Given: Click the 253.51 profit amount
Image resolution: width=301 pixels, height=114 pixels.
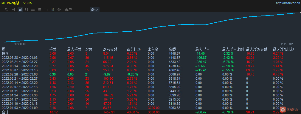Looking at the screenshot, I should coord(108,70).
